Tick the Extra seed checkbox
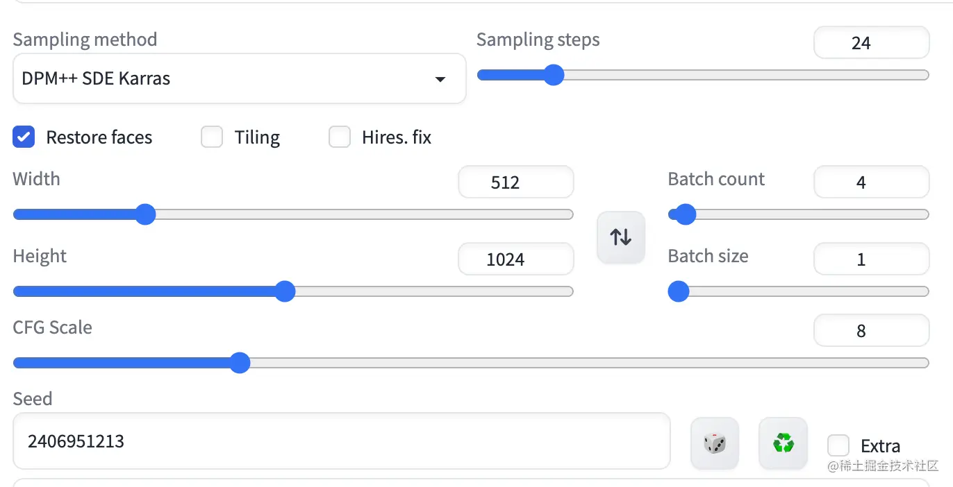This screenshot has height=487, width=953. point(838,445)
